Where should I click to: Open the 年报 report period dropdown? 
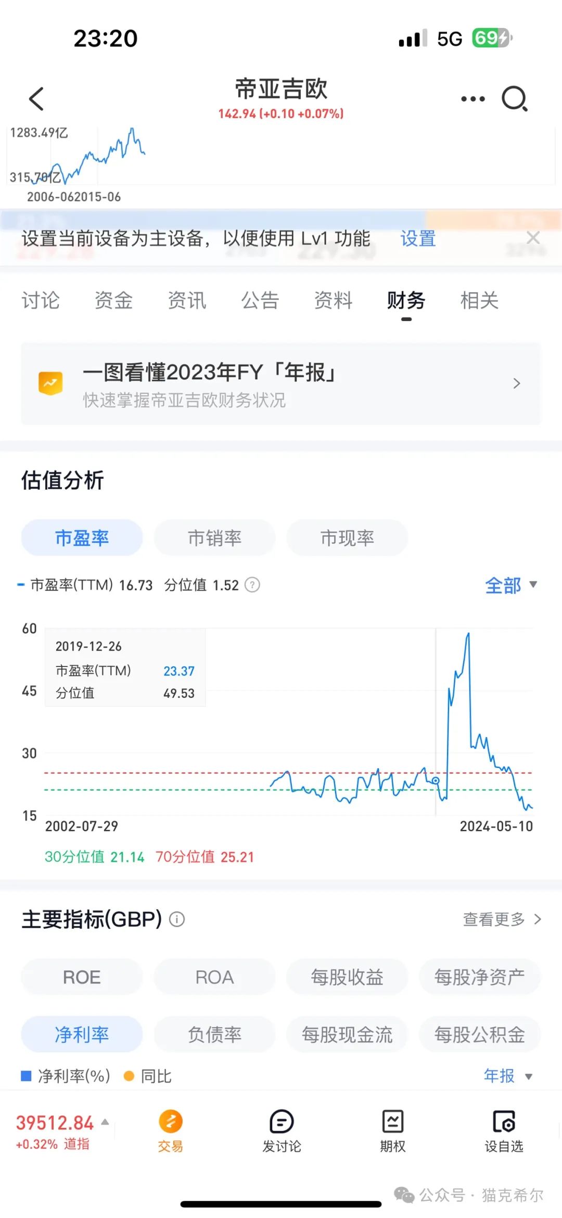coord(508,1075)
